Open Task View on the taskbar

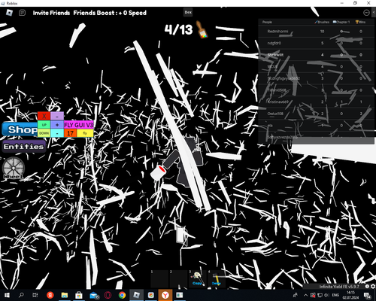pos(35,295)
